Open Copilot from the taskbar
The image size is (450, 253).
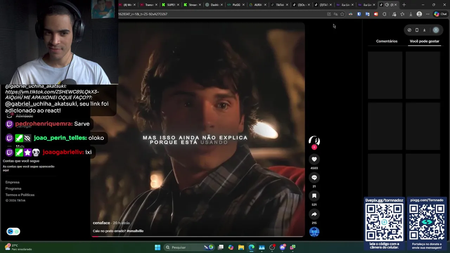click(x=231, y=247)
